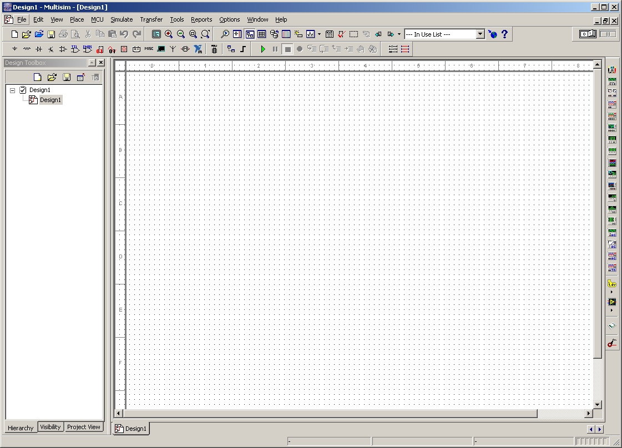Toggle the Spreadsheet View button

(x=262, y=34)
